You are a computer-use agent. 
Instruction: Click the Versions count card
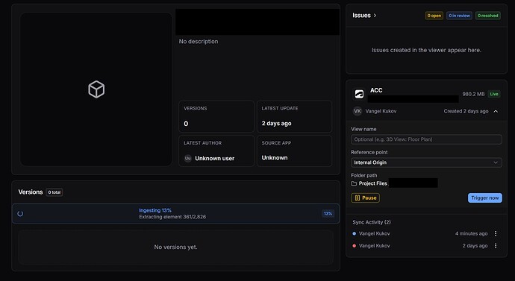216,116
